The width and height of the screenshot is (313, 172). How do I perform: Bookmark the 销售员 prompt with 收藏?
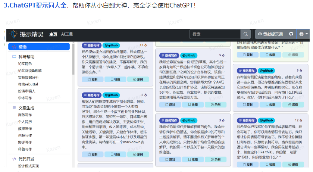pos(270,104)
